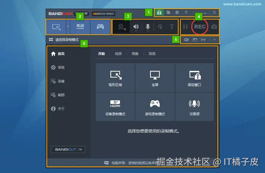265x173 pixels.
Task: Click the UNREGISTERED badge
Action: click(x=103, y=14)
